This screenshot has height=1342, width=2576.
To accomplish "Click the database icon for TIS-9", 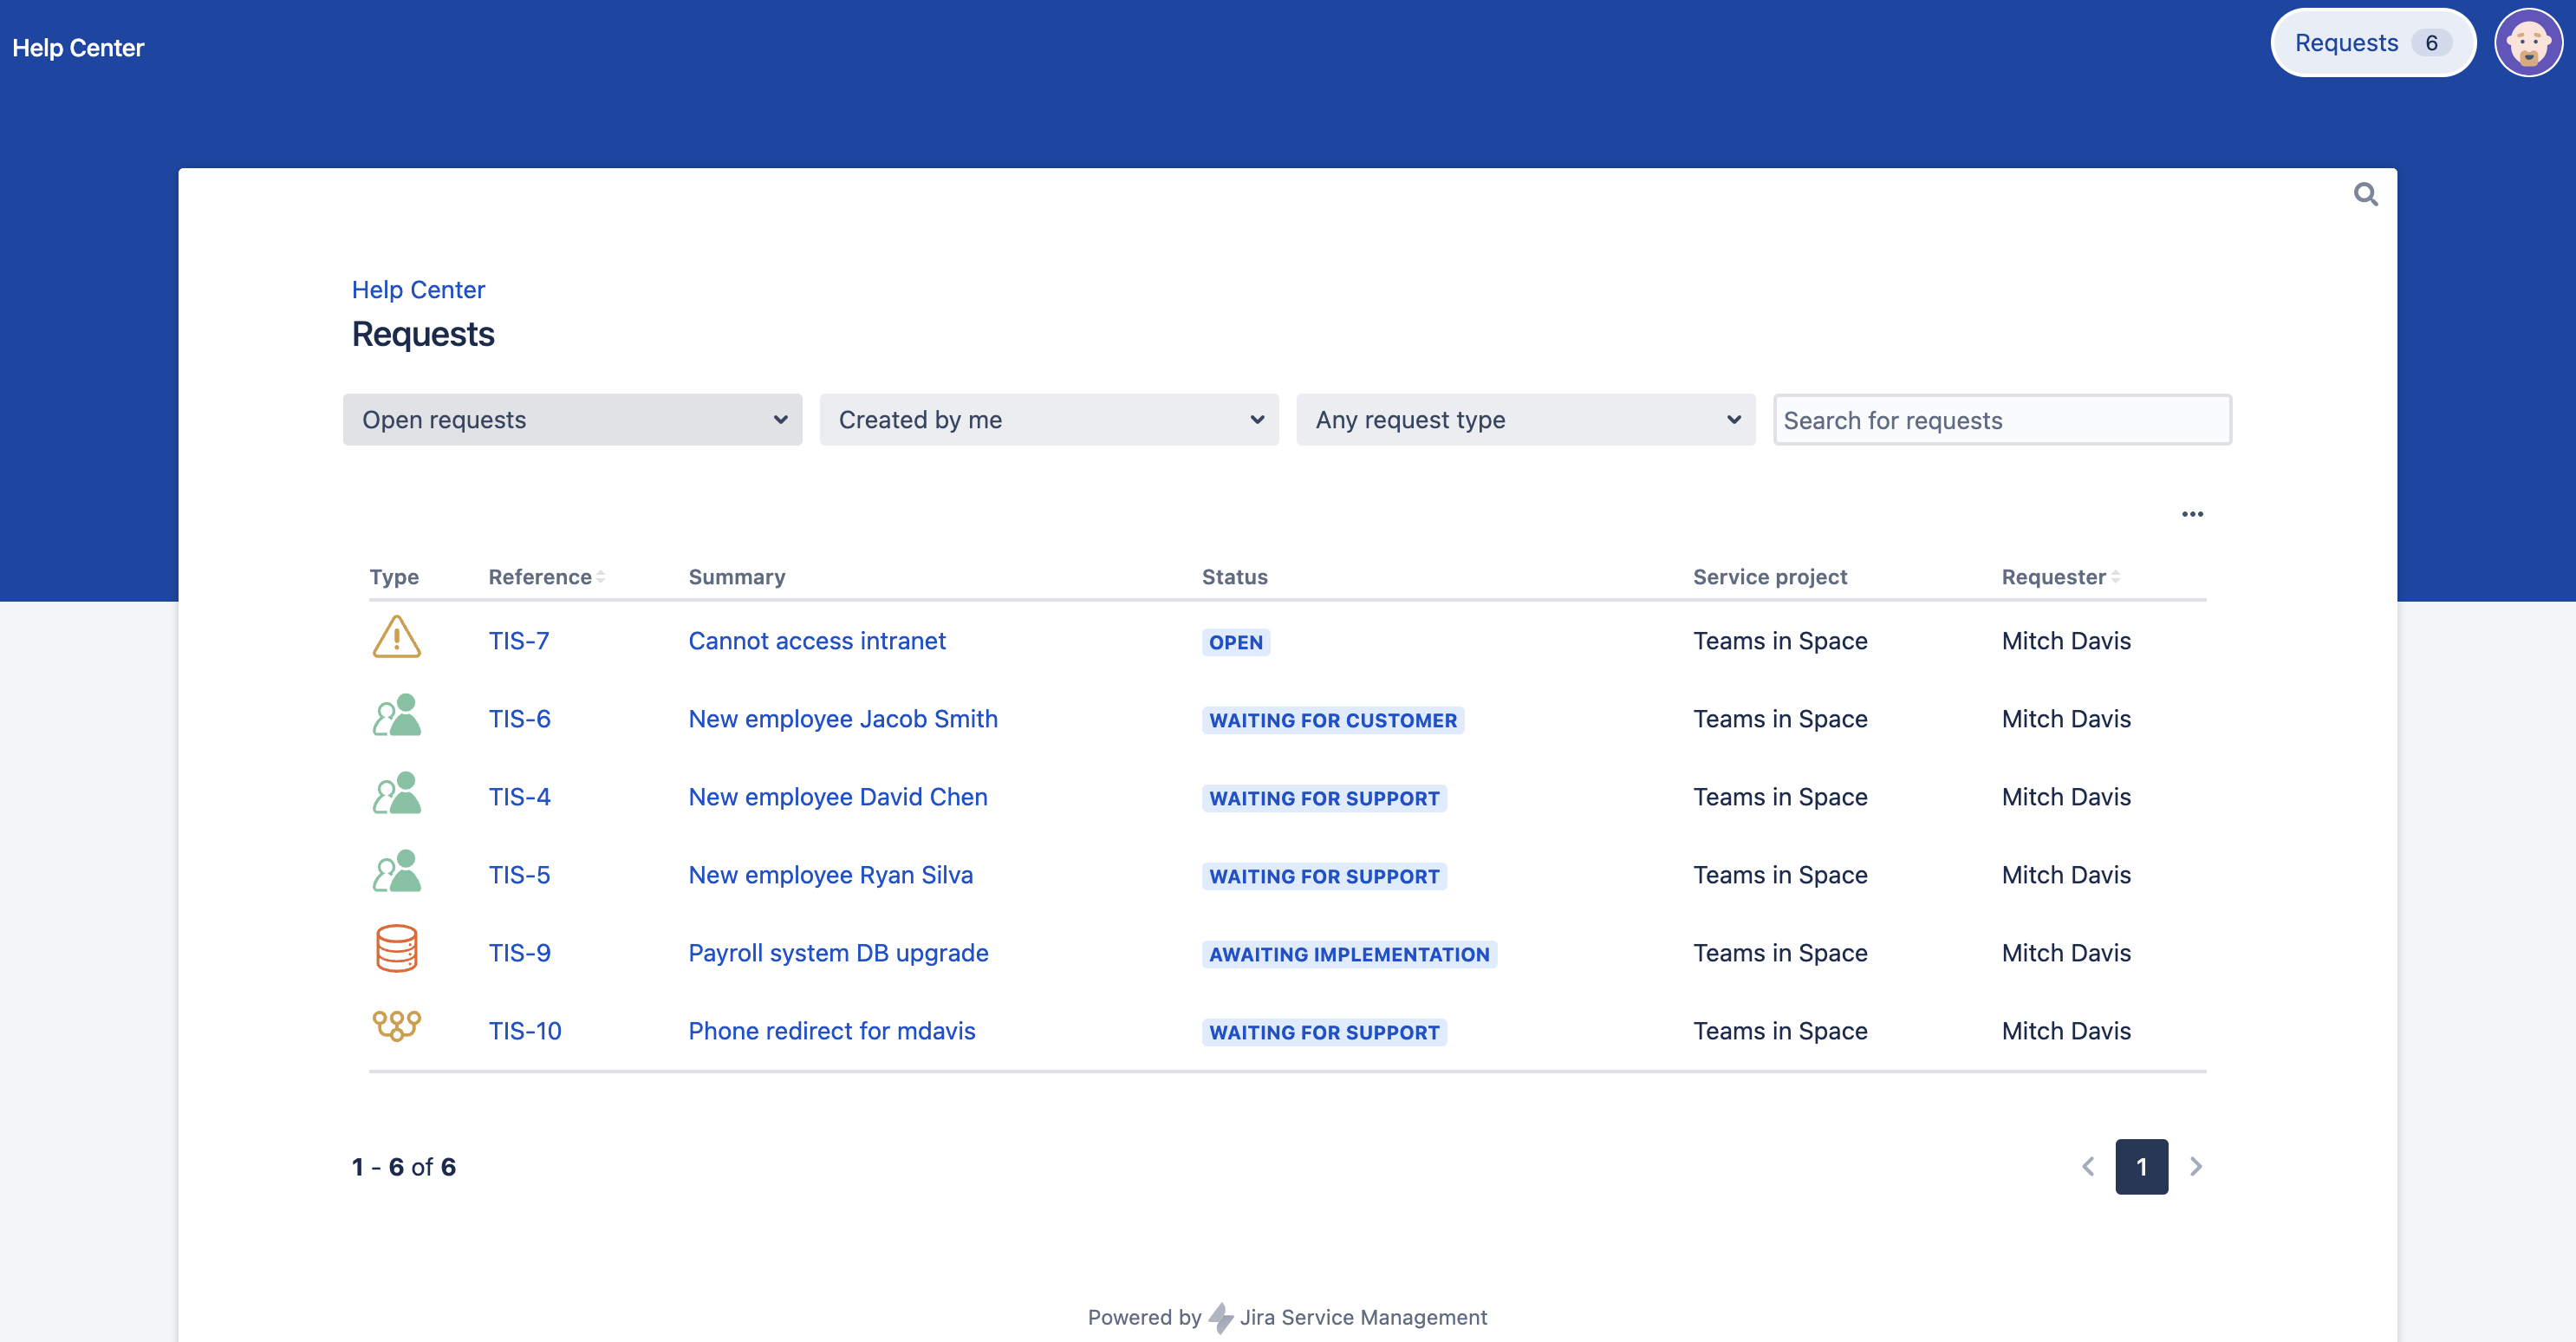I will point(396,949).
